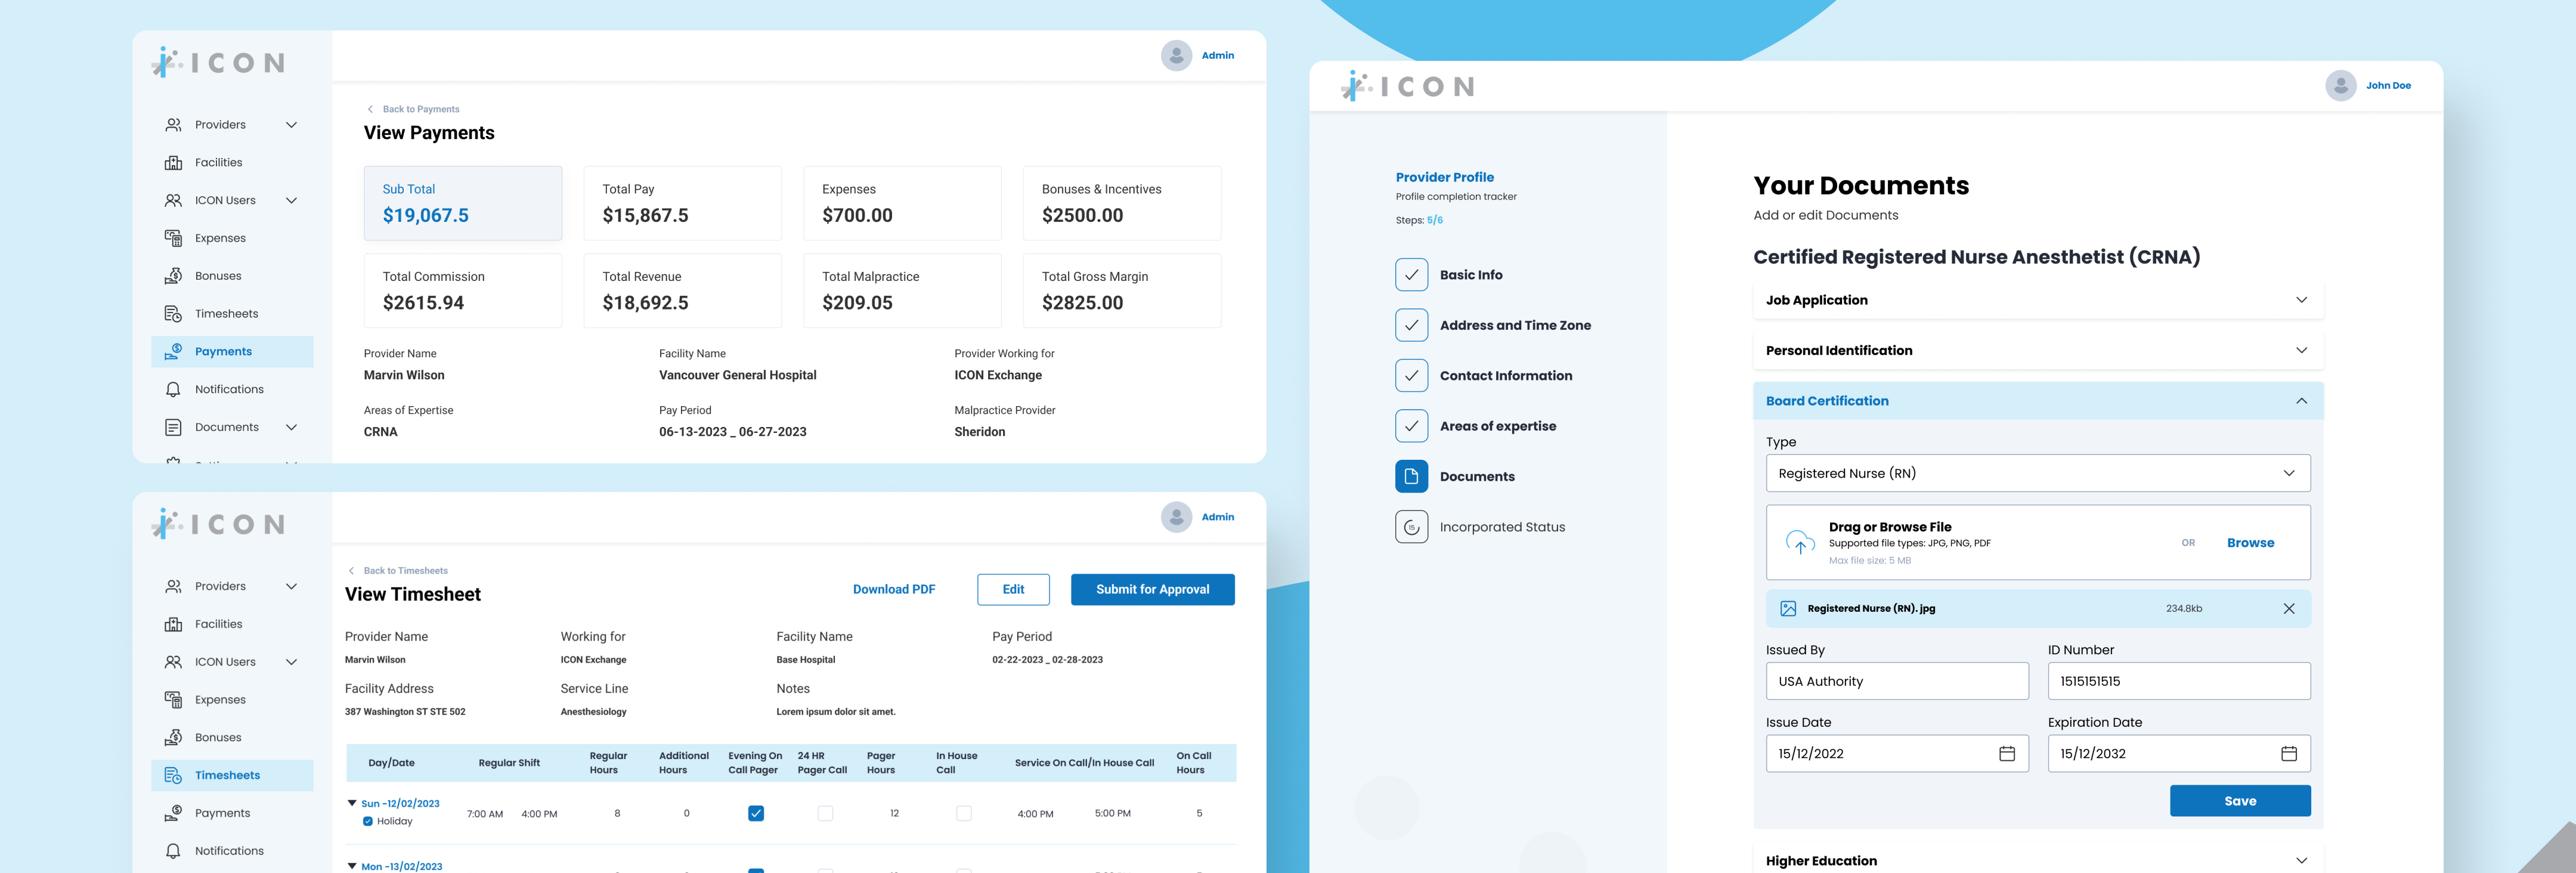
Task: Click the Issue Date calendar icon
Action: (x=2006, y=754)
